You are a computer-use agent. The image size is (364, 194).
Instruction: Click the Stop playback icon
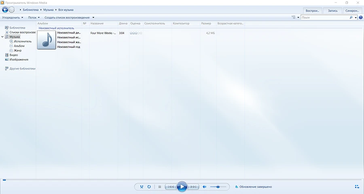(160, 187)
